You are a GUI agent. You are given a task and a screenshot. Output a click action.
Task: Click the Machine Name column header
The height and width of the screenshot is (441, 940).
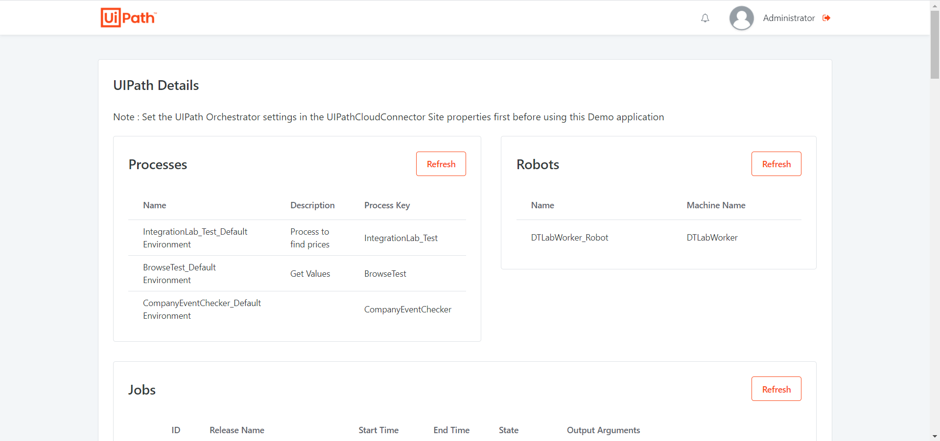pos(716,205)
